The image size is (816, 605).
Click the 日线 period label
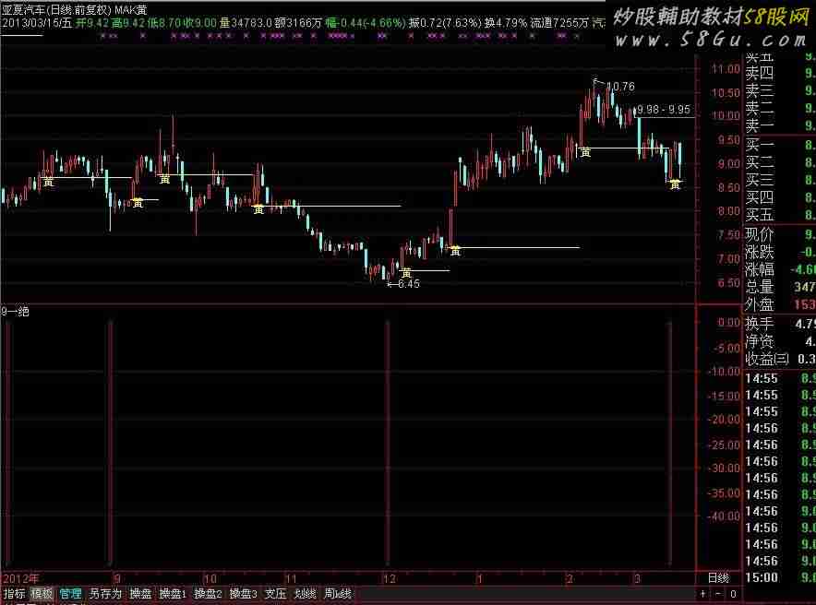click(718, 578)
